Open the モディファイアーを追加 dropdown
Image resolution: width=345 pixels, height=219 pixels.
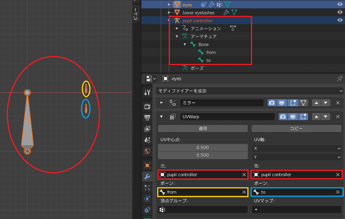(249, 91)
